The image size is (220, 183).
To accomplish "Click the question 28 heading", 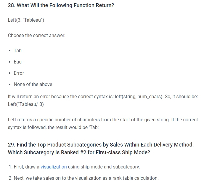I will coord(61,5).
